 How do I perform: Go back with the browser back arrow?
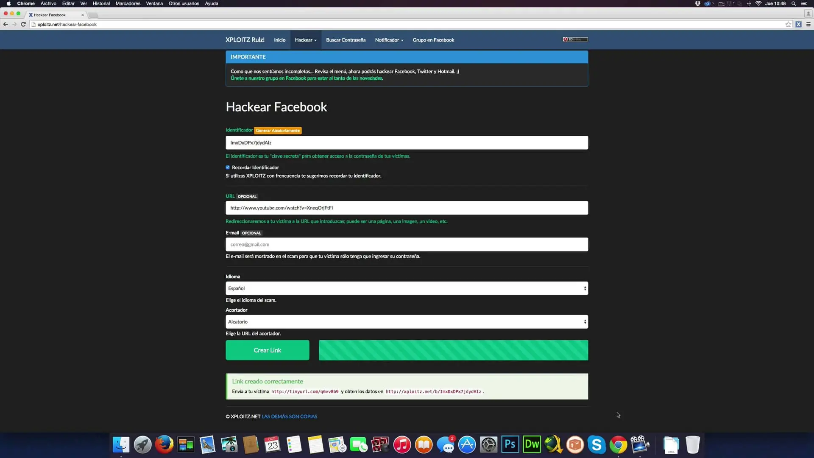click(6, 25)
